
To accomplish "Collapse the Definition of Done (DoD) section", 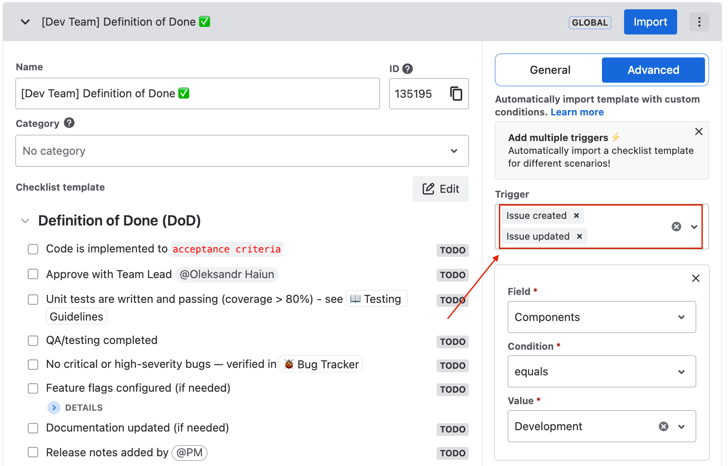I will [x=25, y=221].
